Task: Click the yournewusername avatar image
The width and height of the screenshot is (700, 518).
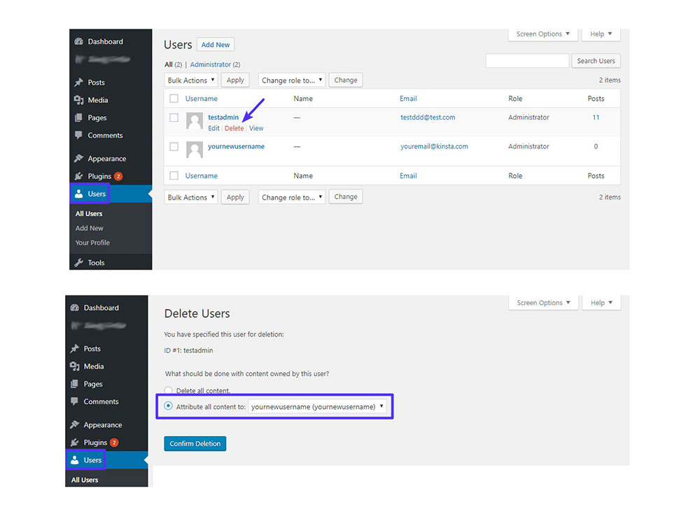Action: point(195,150)
